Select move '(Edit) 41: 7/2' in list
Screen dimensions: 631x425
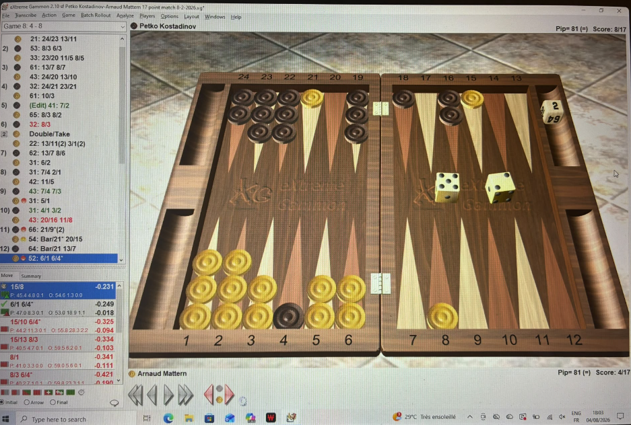(x=49, y=106)
